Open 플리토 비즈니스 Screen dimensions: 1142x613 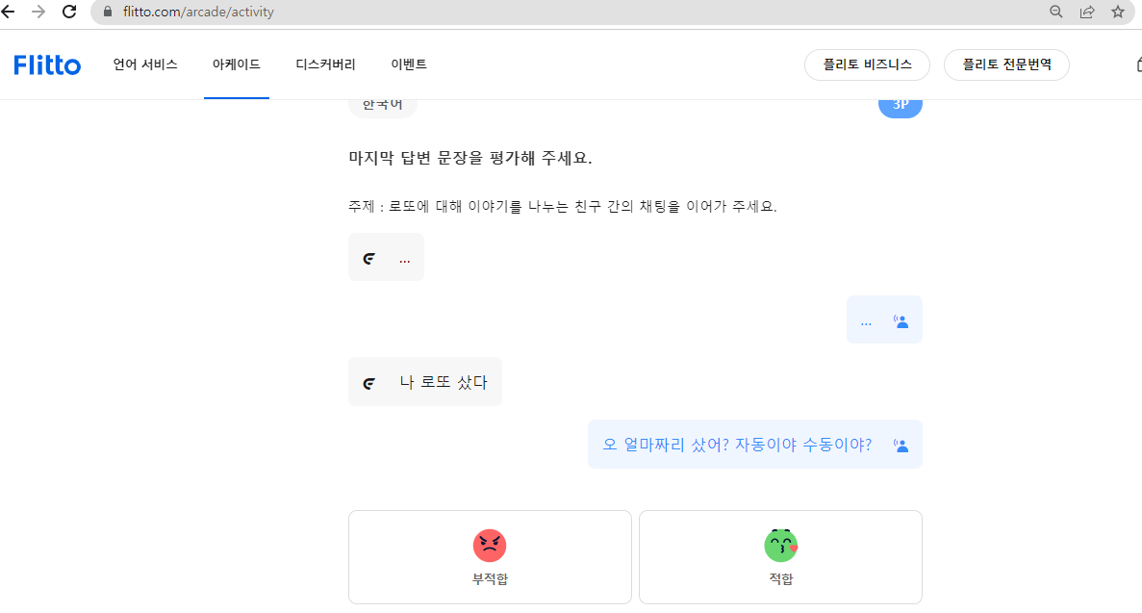click(866, 64)
